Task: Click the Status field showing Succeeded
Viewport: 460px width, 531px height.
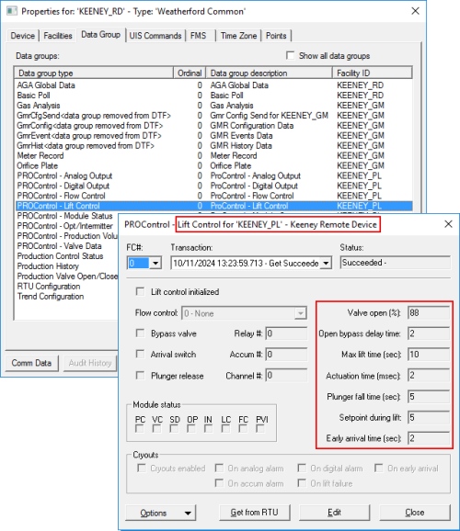Action: [x=396, y=263]
